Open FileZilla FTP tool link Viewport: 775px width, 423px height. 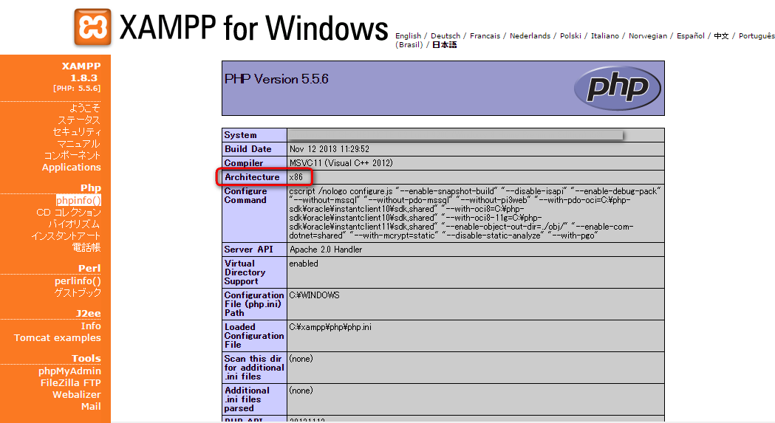(x=71, y=382)
